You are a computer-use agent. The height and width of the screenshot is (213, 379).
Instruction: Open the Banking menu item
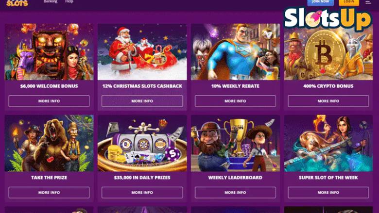click(50, 1)
